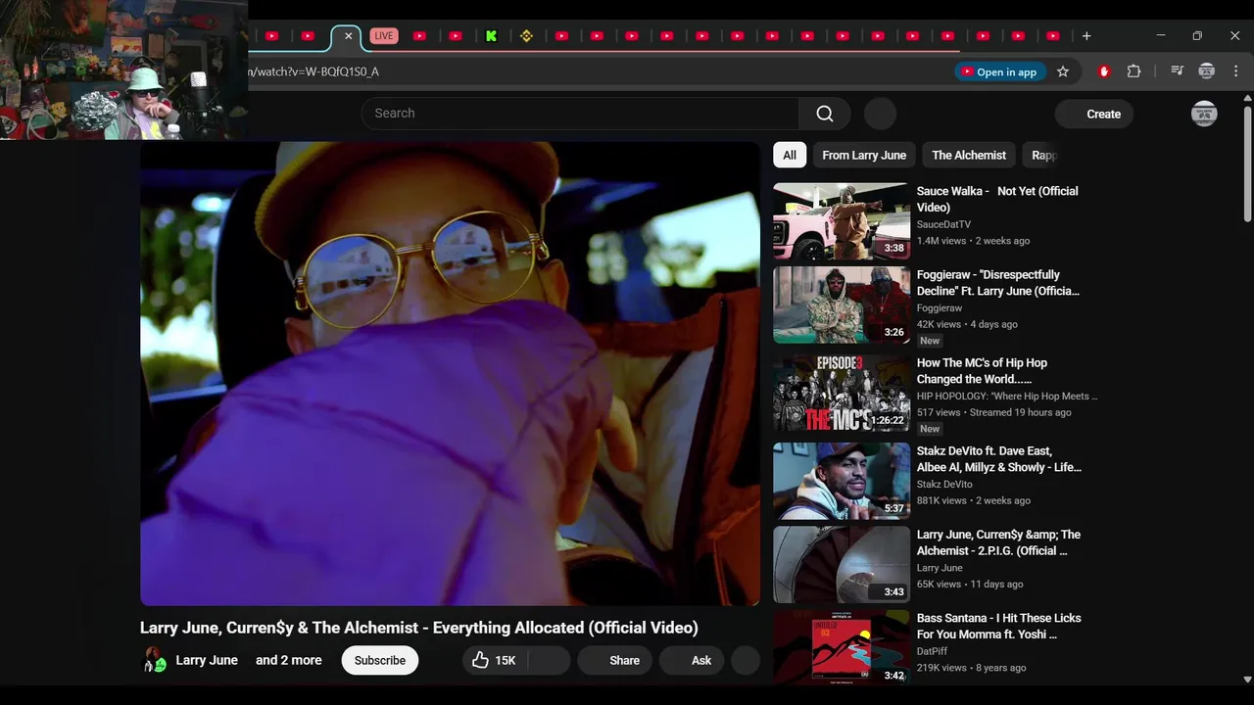Bookmark this page with the star icon

1063,71
